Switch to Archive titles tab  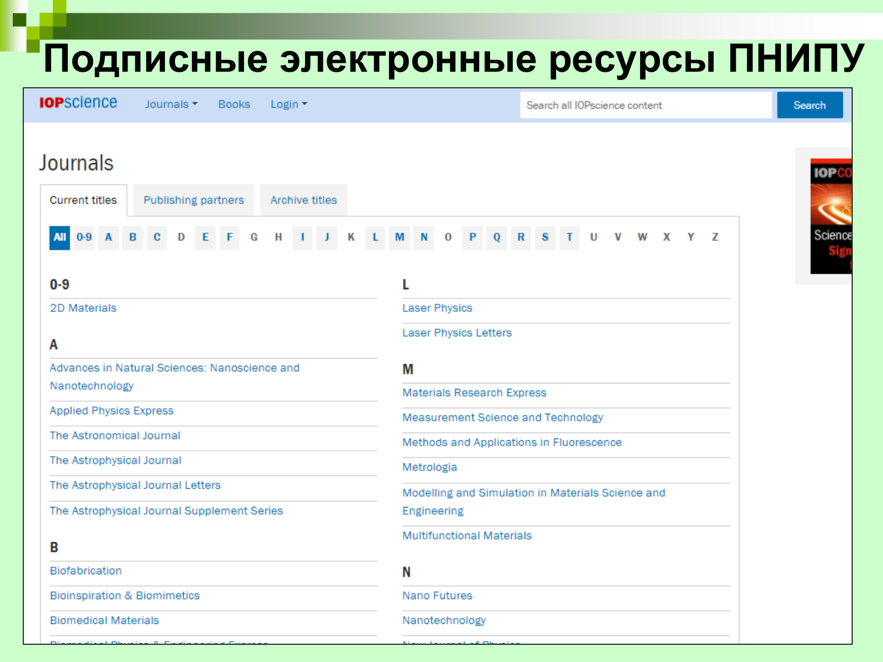tap(304, 200)
